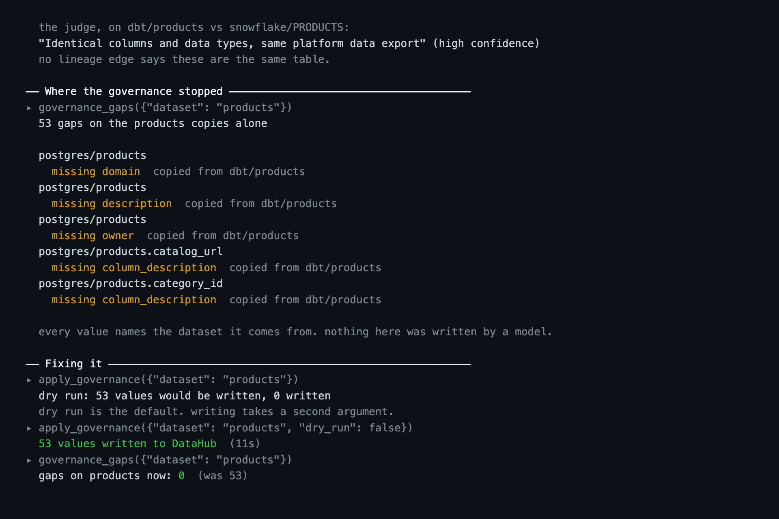779x519 pixels.
Task: Click the judge's quoted 'Identical columns' verdict
Action: pos(232,43)
